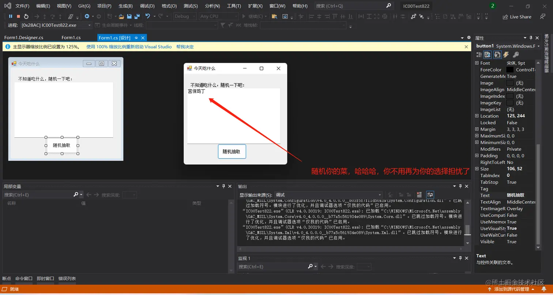Open the 编辑(E) menu
Screen dimensions: 553x295
click(43, 6)
